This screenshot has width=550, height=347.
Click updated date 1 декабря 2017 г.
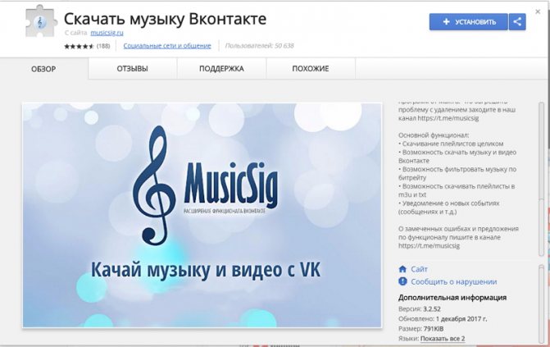tap(461, 319)
